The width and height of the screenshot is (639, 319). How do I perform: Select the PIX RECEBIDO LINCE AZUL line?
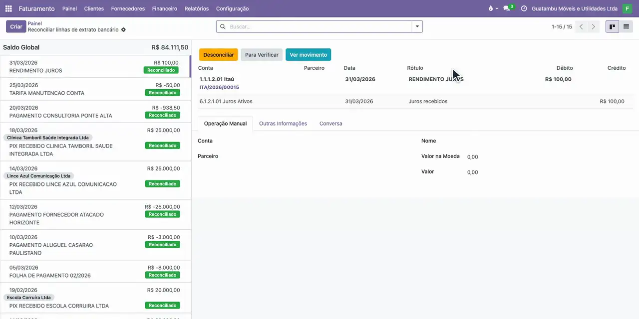pos(95,180)
